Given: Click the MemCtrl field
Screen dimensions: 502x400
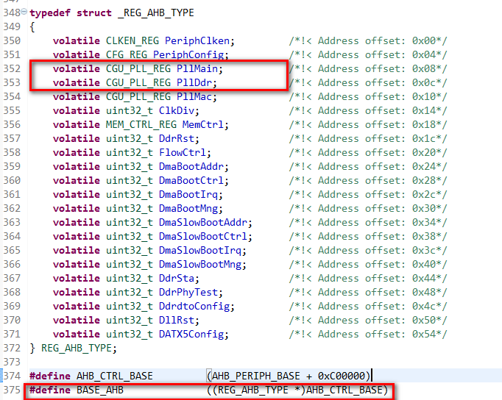Looking at the screenshot, I should (203, 125).
